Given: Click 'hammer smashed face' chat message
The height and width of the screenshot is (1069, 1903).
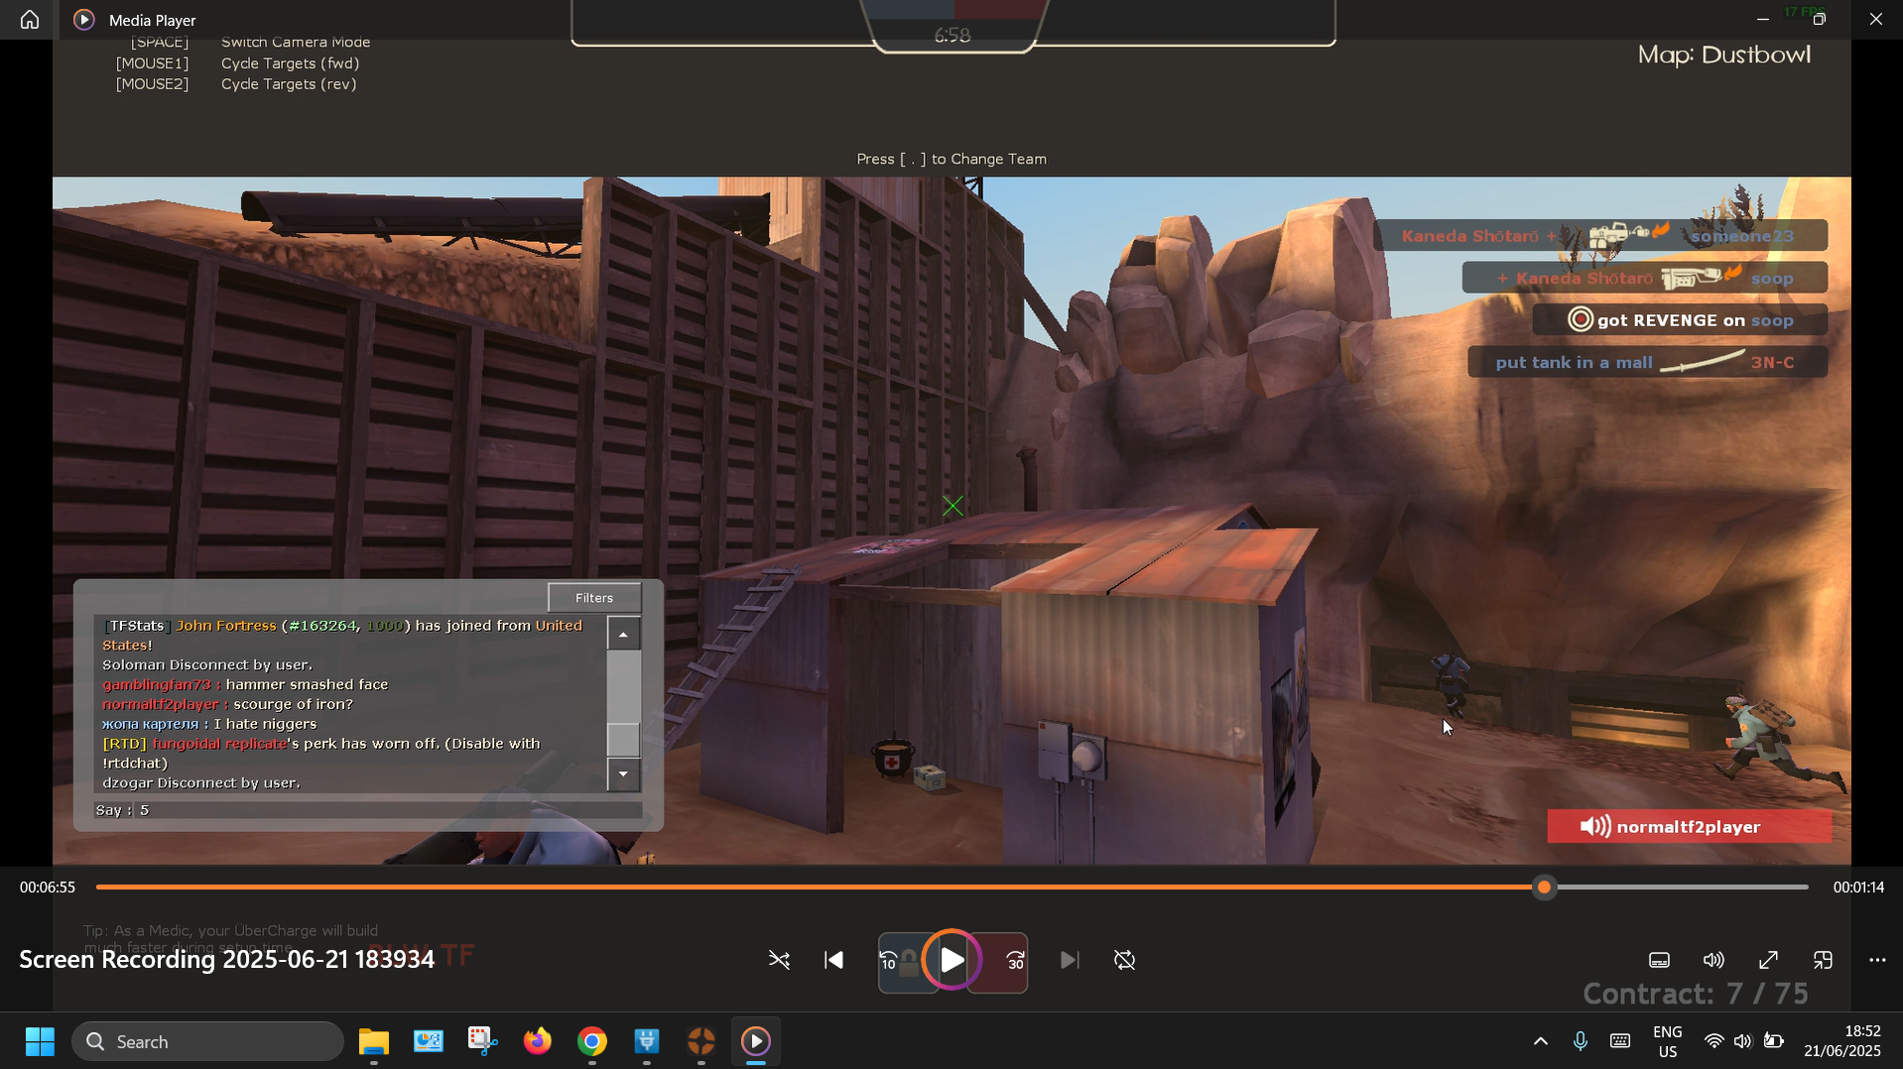Looking at the screenshot, I should tap(307, 685).
